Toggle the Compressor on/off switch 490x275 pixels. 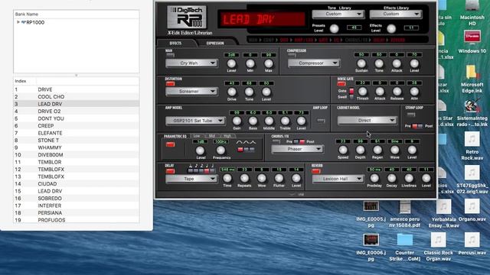click(292, 55)
